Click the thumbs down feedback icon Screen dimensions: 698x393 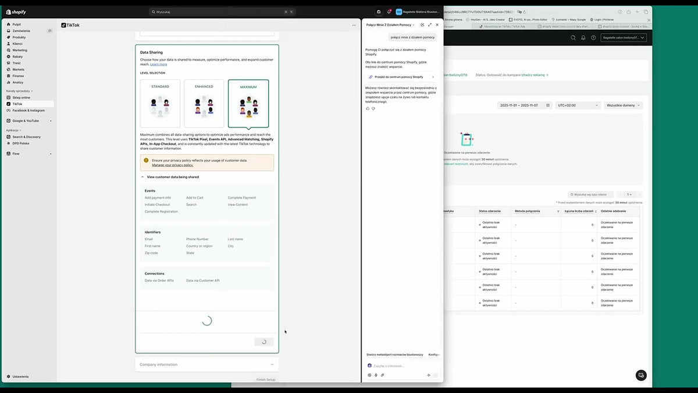point(373,108)
